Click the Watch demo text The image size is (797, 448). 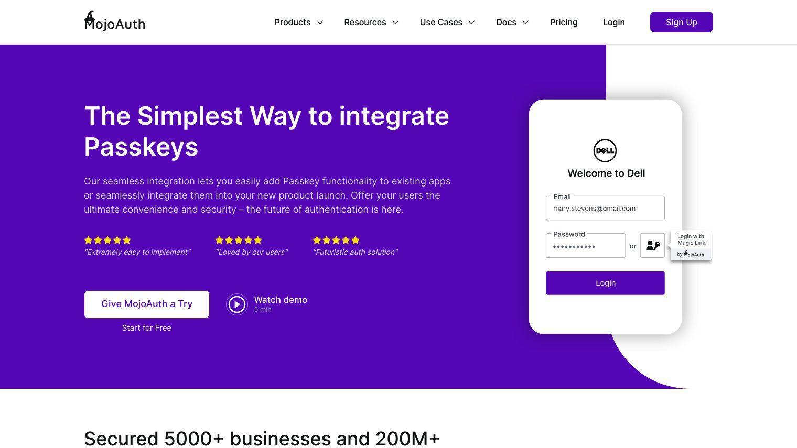[281, 300]
